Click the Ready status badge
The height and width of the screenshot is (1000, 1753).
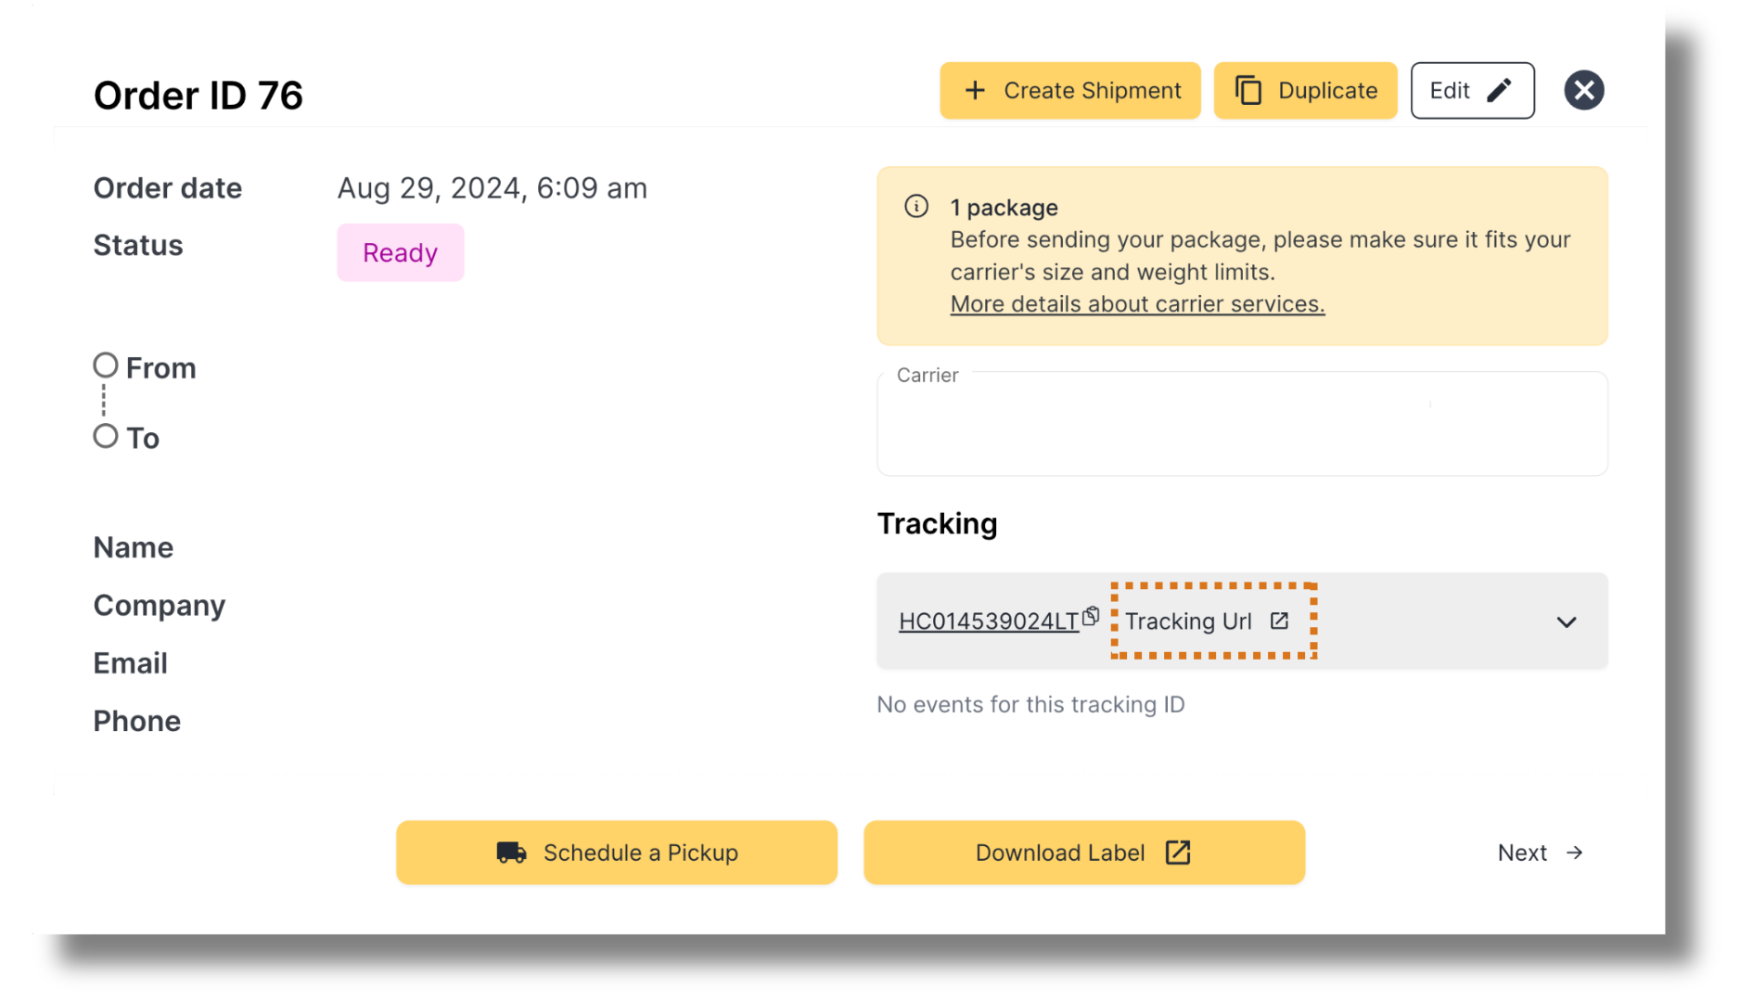pos(400,251)
